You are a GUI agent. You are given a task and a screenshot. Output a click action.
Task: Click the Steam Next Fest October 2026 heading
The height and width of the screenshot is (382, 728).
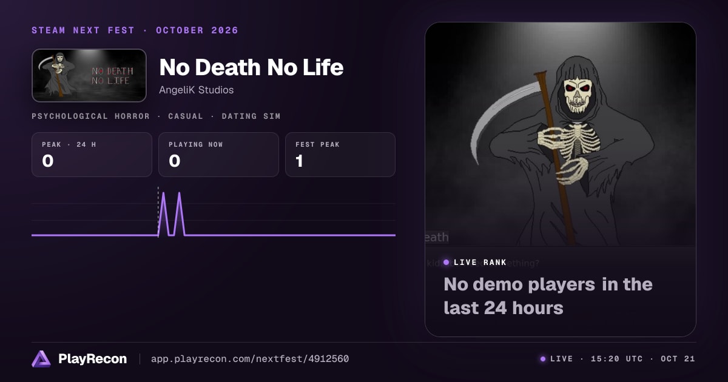point(135,30)
